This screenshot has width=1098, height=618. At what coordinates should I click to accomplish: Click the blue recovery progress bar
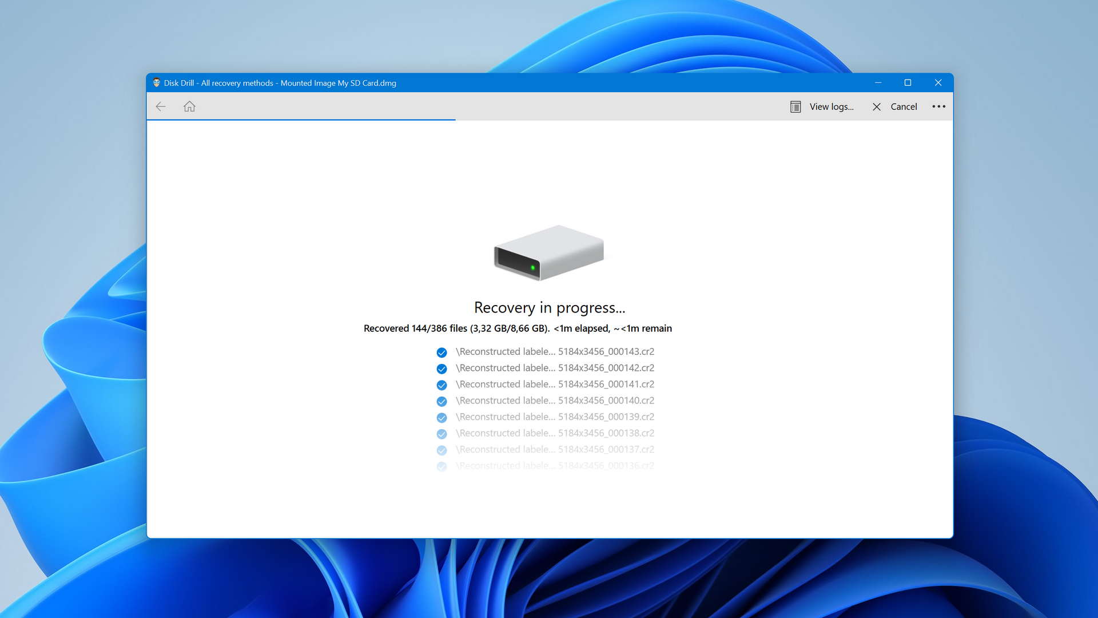[301, 120]
